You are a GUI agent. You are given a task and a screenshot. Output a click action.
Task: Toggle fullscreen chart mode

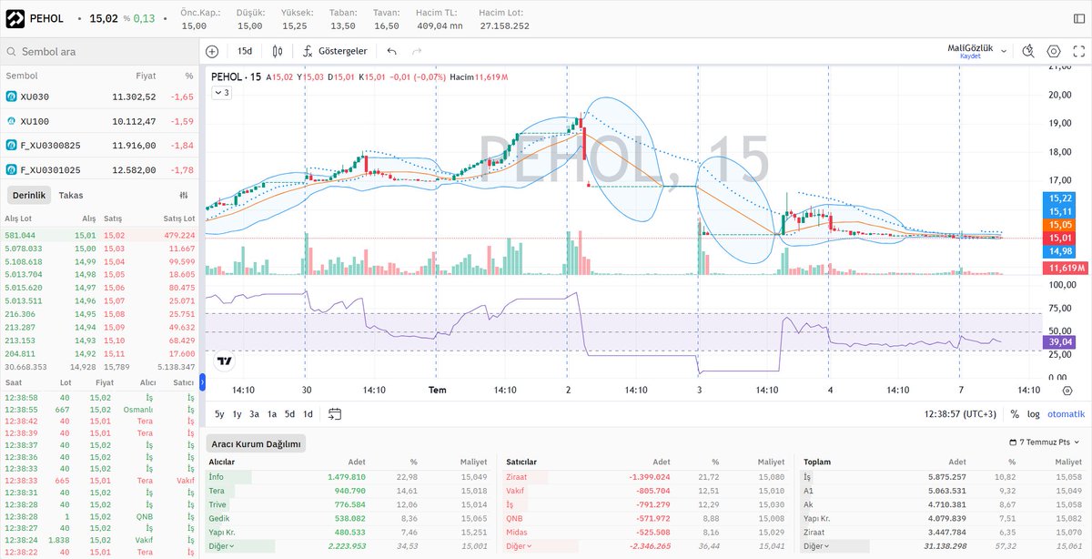1078,52
